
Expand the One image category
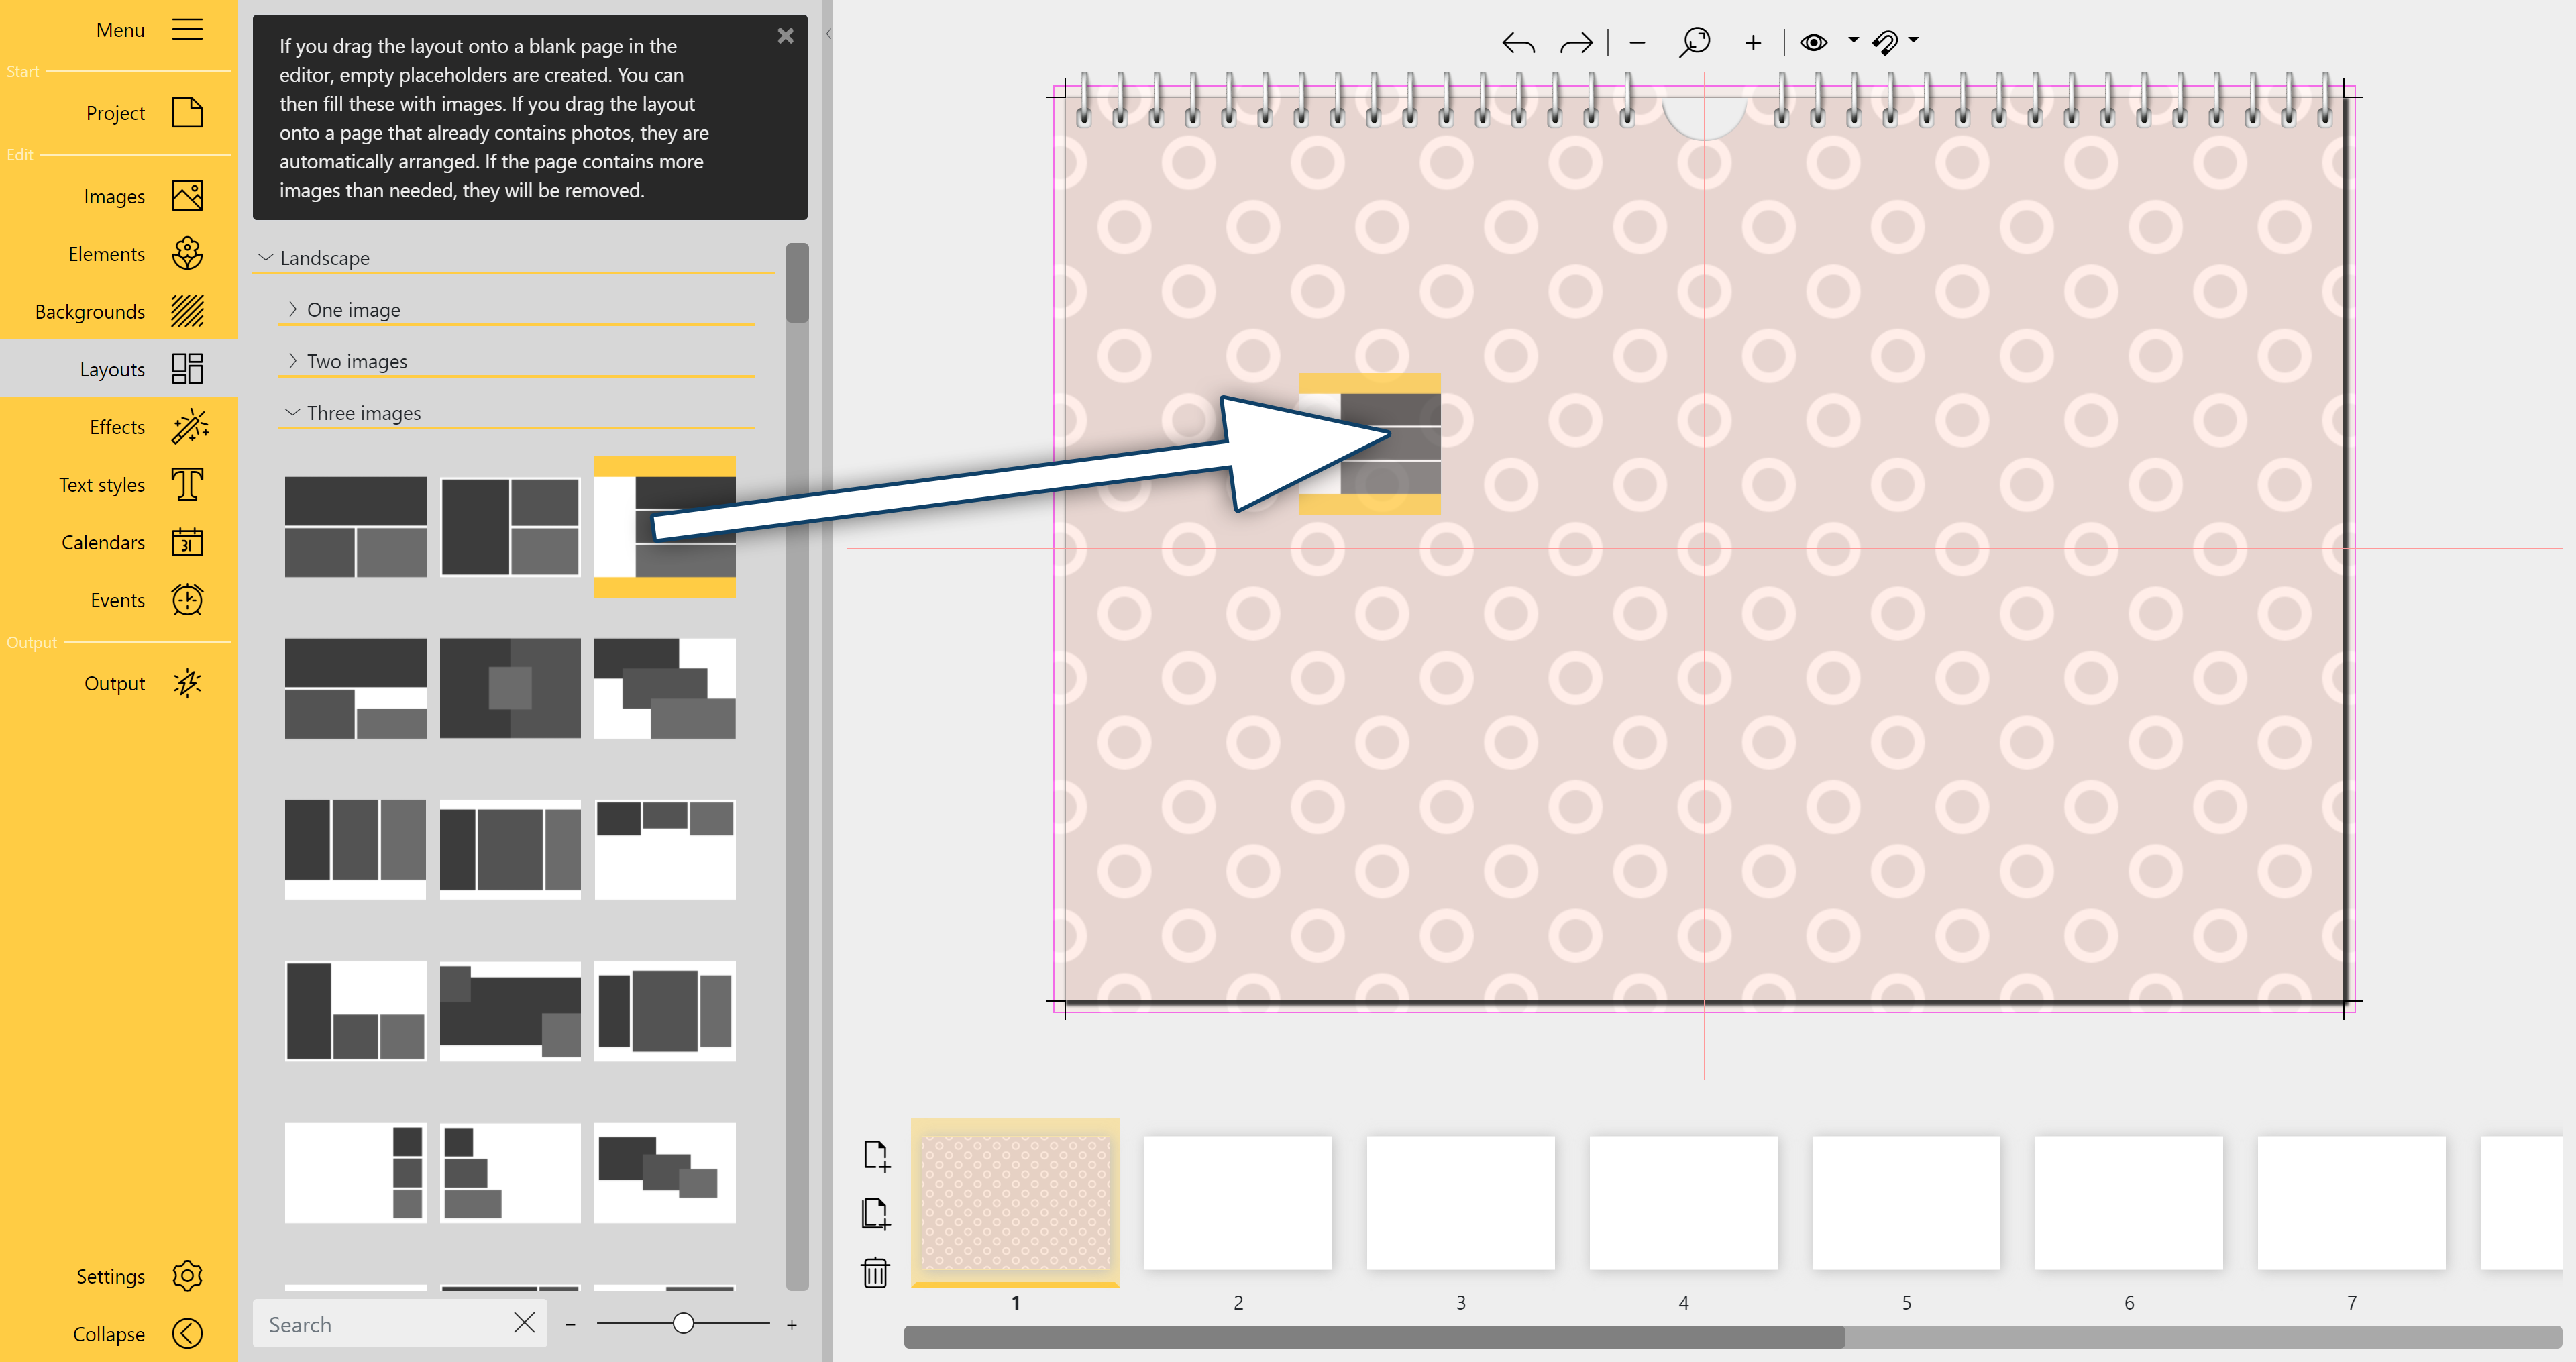click(353, 310)
